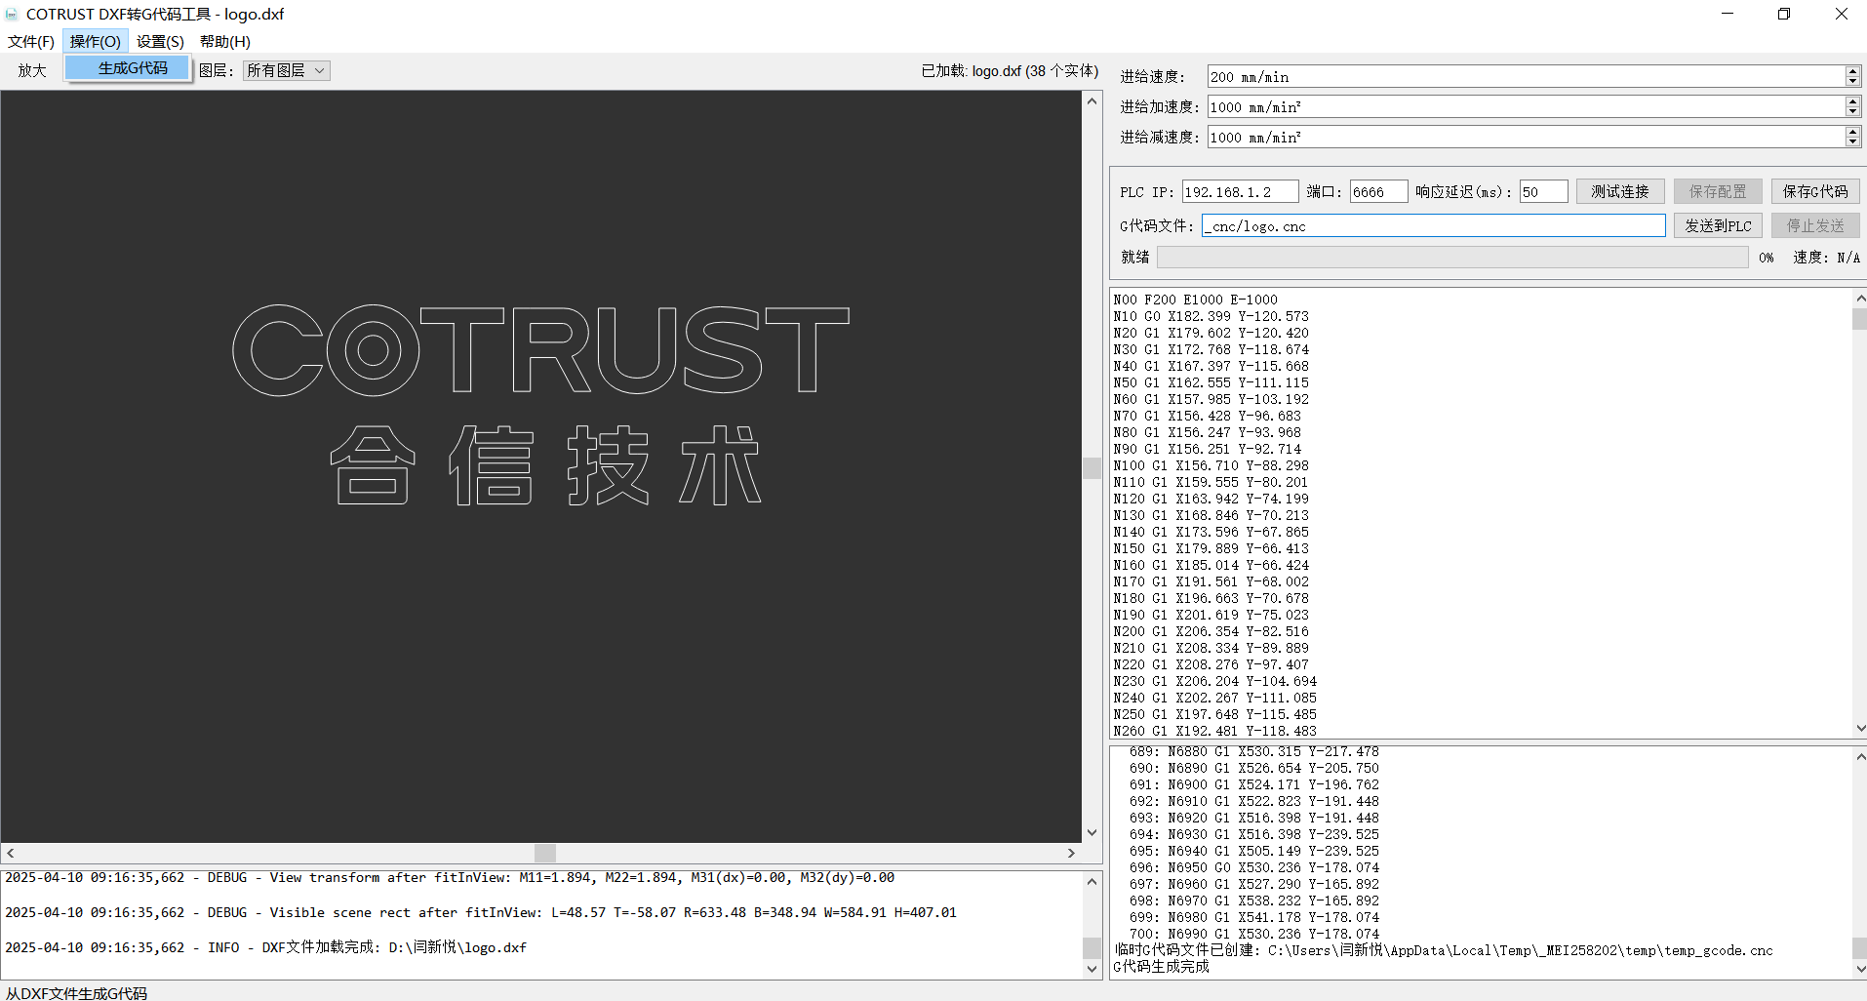The width and height of the screenshot is (1867, 1001).
Task: Open the 设置(S) menu
Action: [160, 41]
